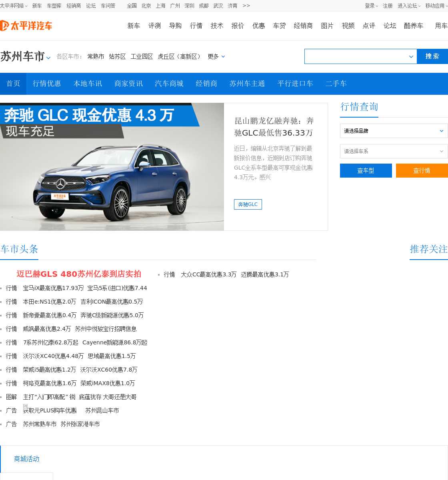The height and width of the screenshot is (480, 448).
Task: Open 苏州中悦骏宝行招聘信息 link
Action: tap(106, 329)
